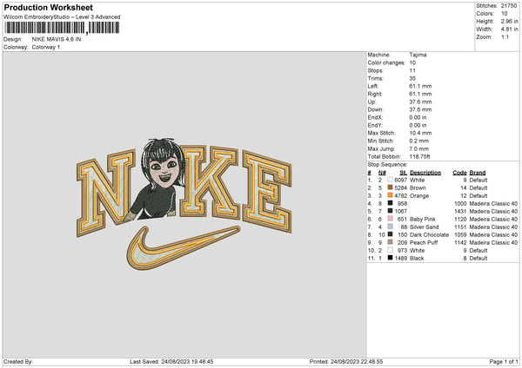
Task: Click the Max Jump value 7.0 mm
Action: click(419, 148)
